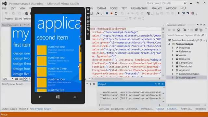Toggle auto-hide pin on Output panel

[159, 84]
